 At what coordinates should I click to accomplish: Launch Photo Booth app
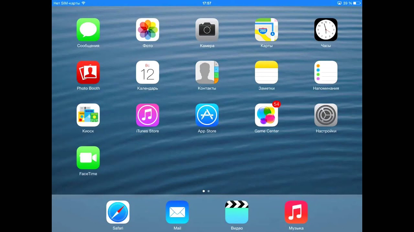tap(88, 72)
